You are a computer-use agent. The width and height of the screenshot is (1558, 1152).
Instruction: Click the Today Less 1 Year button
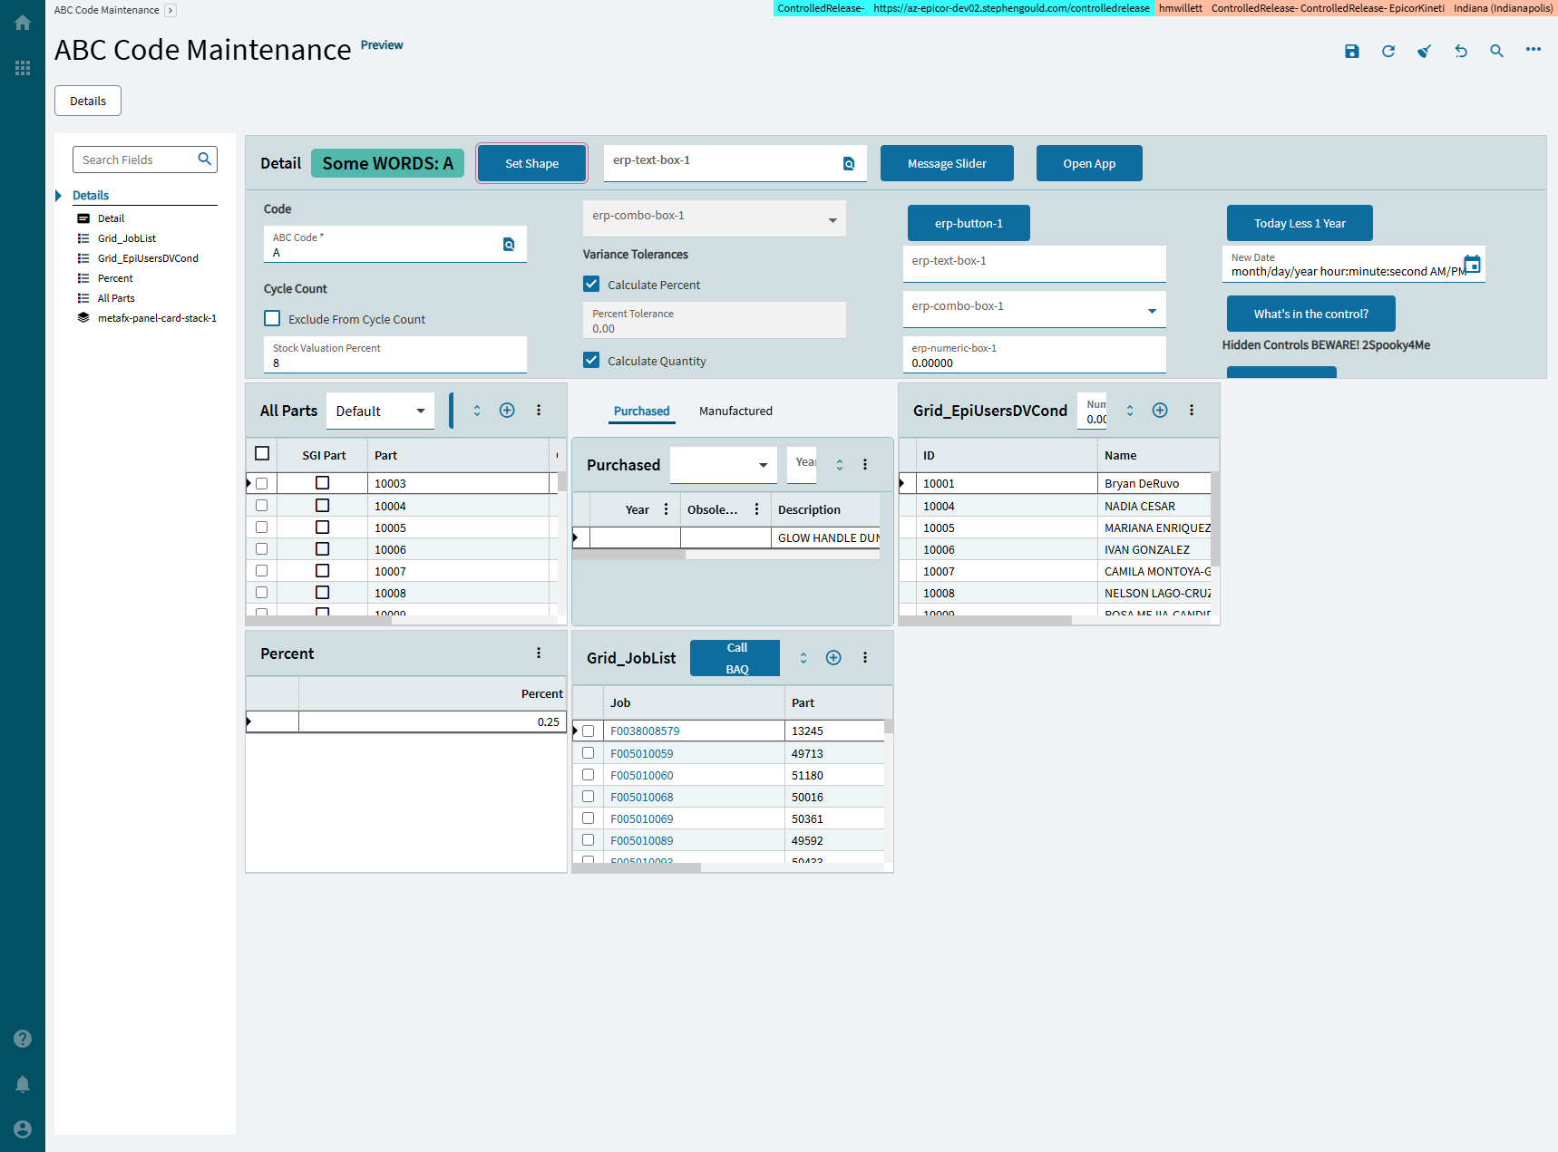coord(1300,223)
